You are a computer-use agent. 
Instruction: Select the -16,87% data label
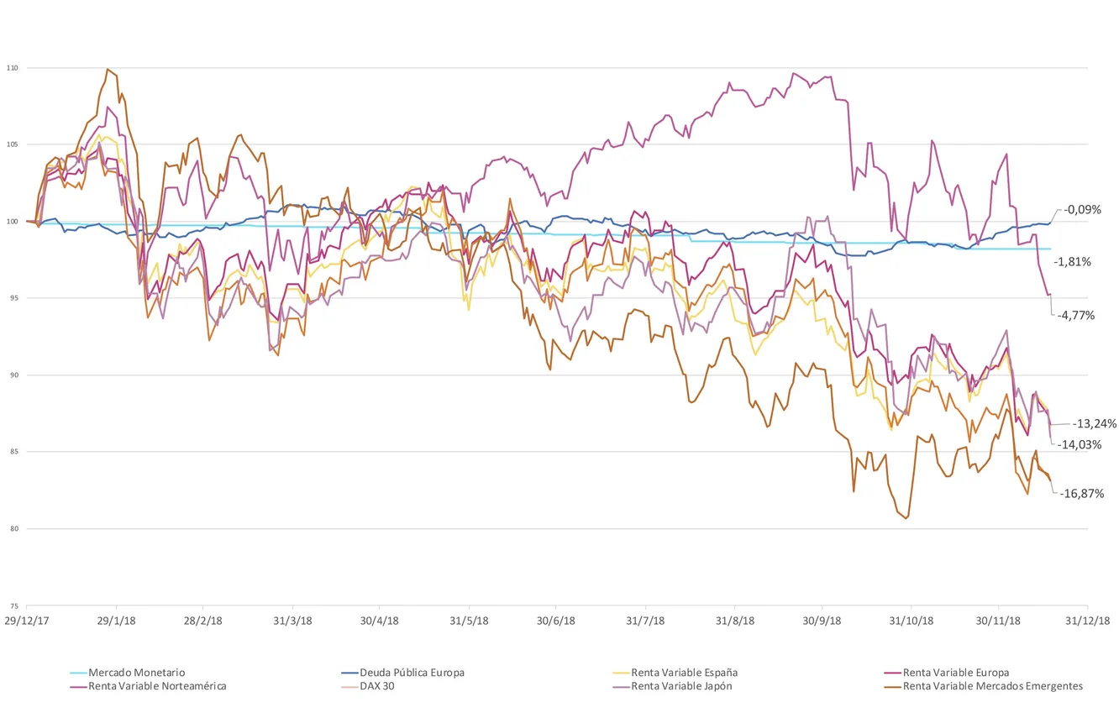[x=1080, y=494]
